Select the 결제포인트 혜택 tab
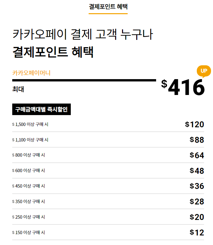The image size is (213, 245). pyautogui.click(x=108, y=7)
